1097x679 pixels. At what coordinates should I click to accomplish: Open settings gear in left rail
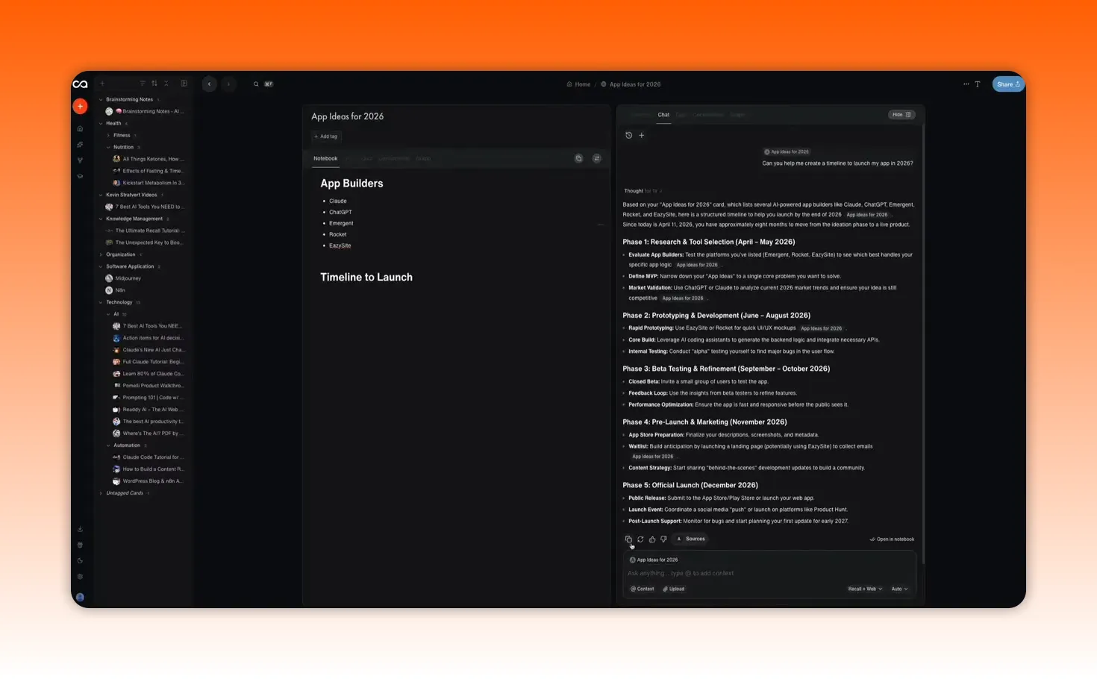tap(80, 576)
